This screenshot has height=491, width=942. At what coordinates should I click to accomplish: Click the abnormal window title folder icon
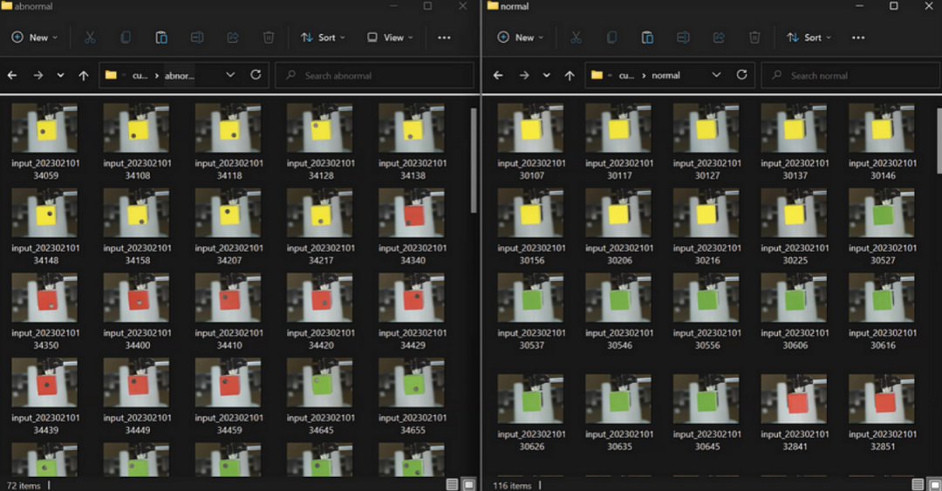pos(7,5)
